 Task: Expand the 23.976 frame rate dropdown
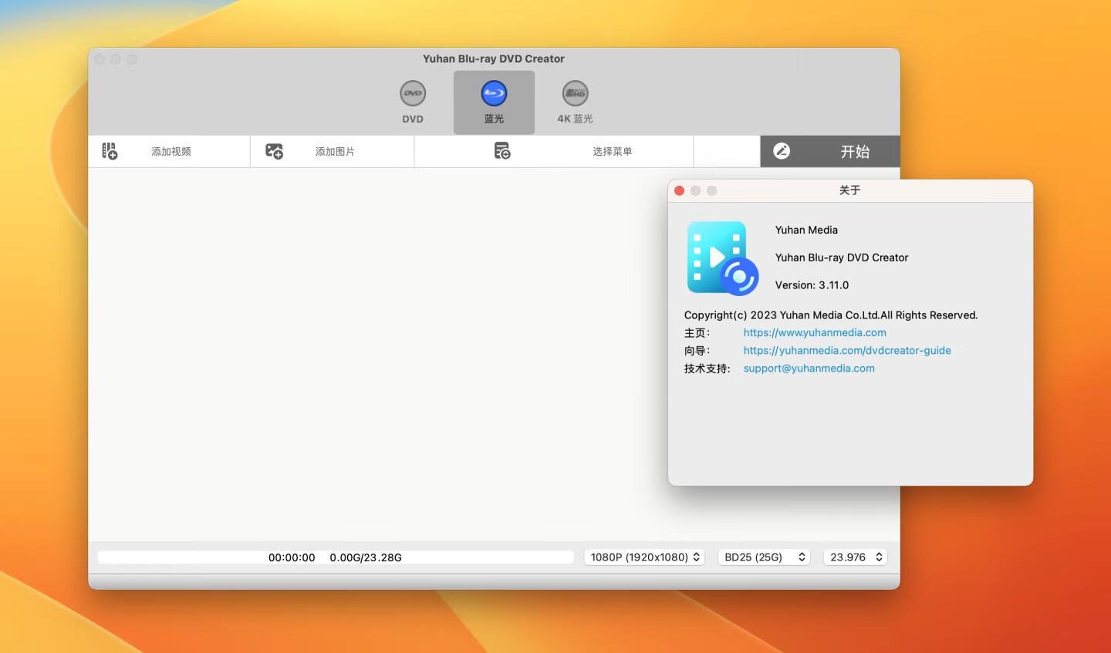click(x=856, y=557)
